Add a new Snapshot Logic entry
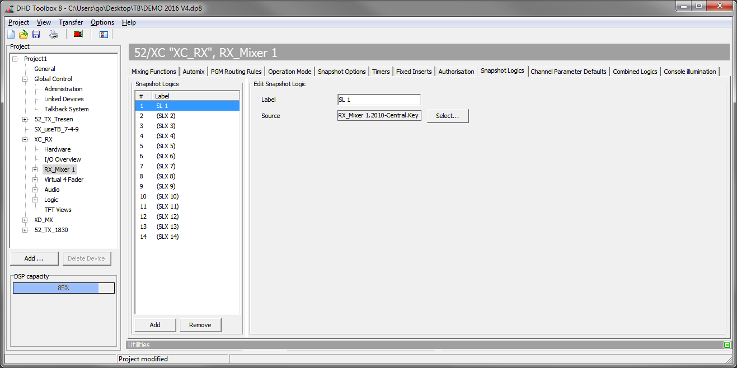 point(154,324)
